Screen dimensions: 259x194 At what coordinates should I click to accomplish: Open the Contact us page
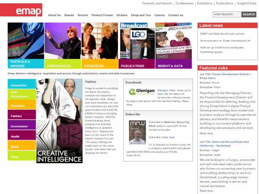[x=176, y=15]
